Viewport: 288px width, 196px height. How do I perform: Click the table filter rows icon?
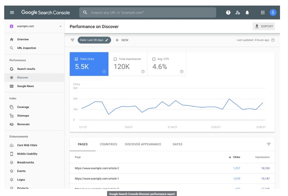pyautogui.click(x=269, y=144)
